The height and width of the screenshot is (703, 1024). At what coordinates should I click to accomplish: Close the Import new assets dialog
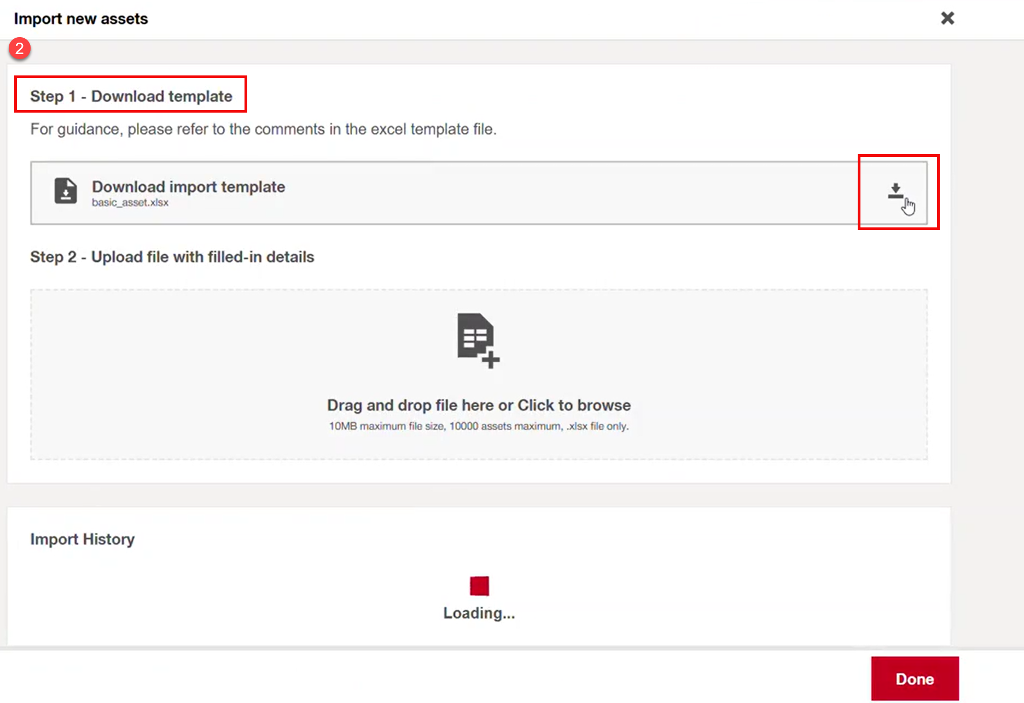[x=947, y=18]
